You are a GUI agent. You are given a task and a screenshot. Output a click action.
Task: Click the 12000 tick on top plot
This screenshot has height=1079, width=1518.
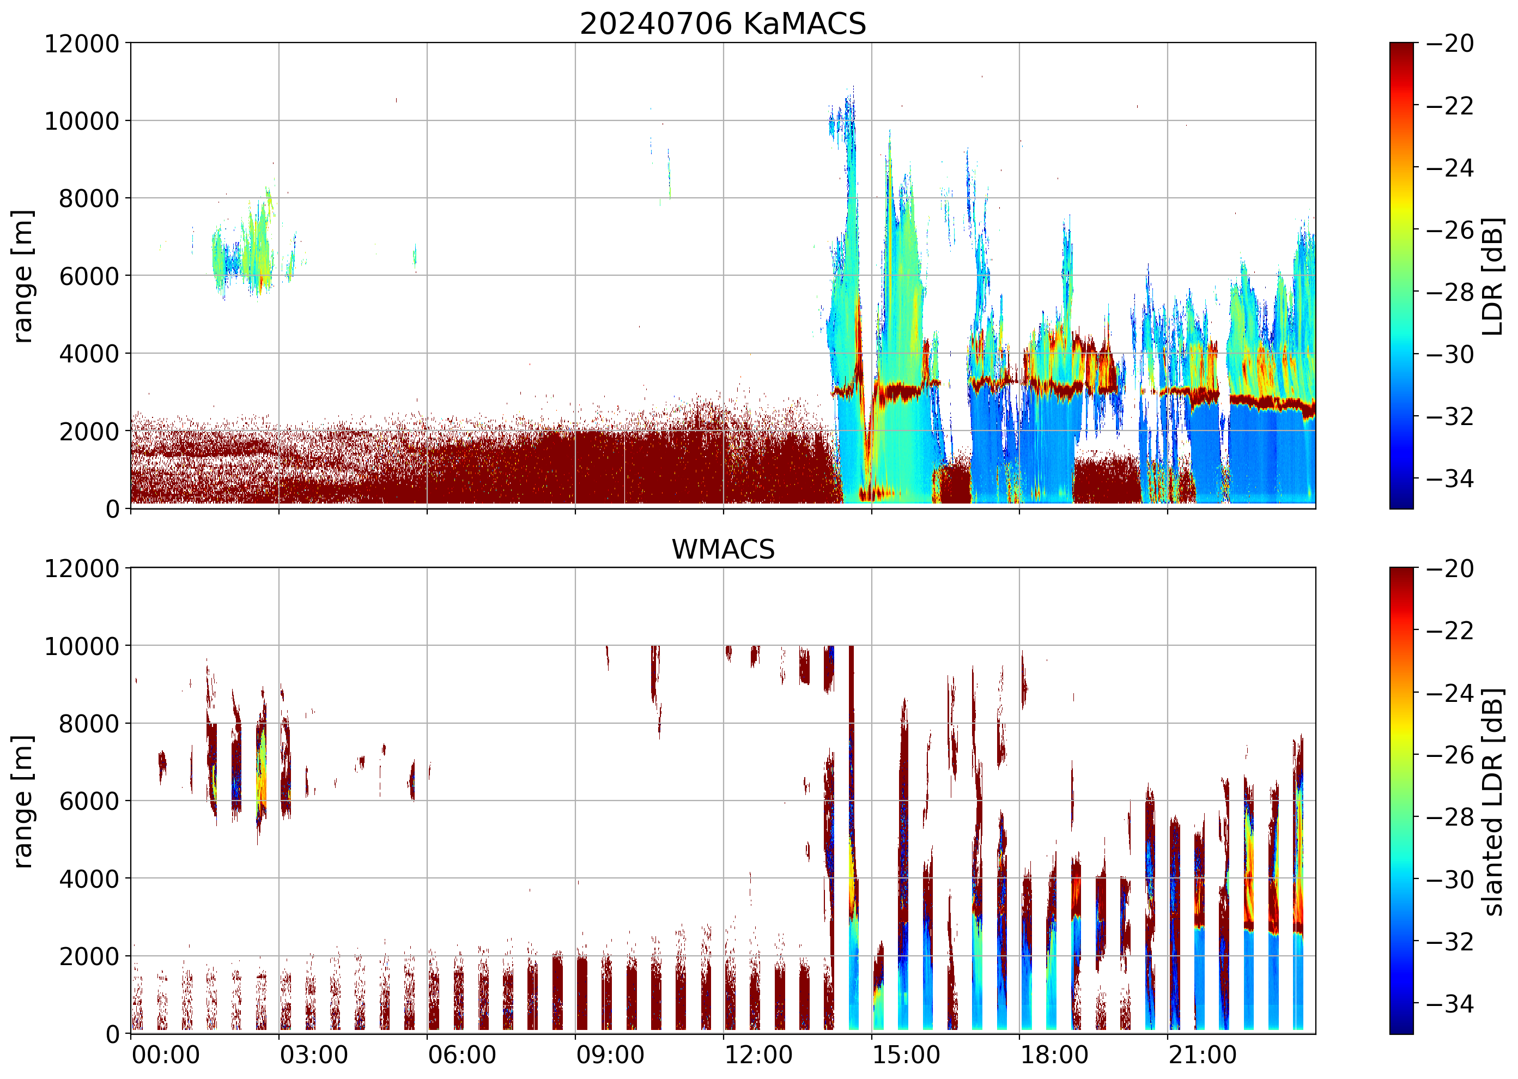click(82, 44)
